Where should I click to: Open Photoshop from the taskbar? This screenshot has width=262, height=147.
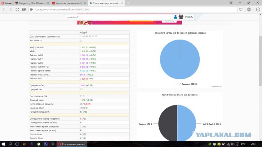click(45, 144)
